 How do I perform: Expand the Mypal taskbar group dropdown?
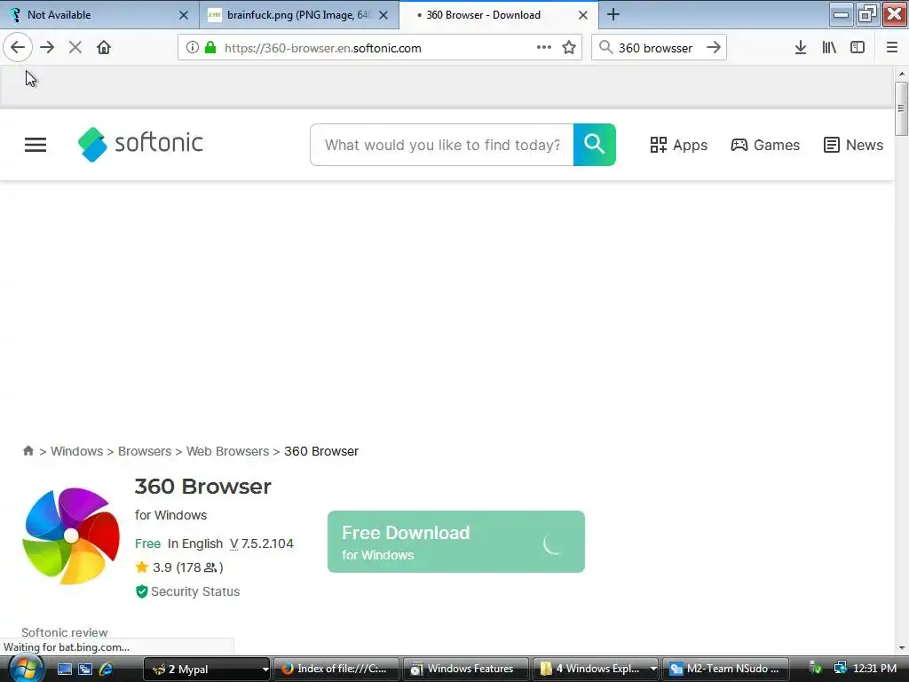(265, 670)
